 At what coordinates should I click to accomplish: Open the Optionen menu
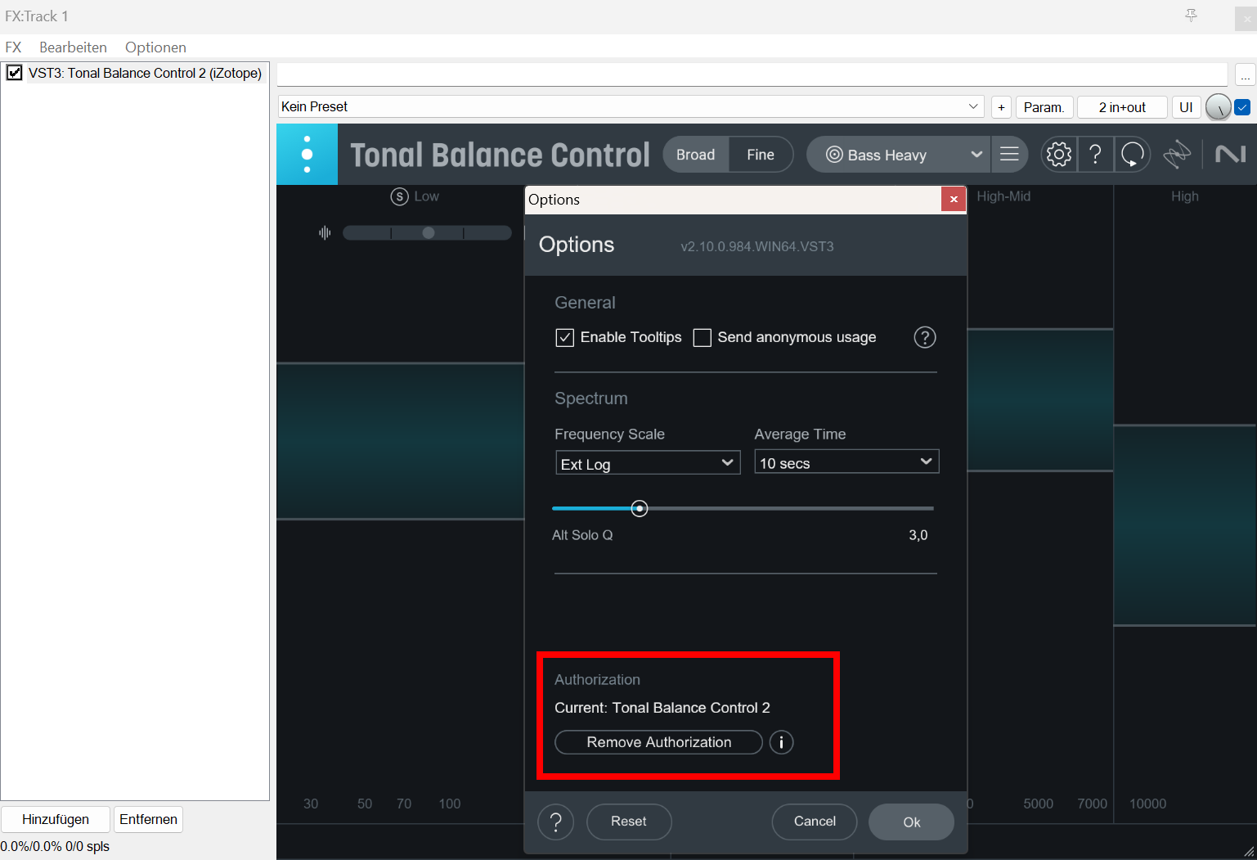pos(155,47)
